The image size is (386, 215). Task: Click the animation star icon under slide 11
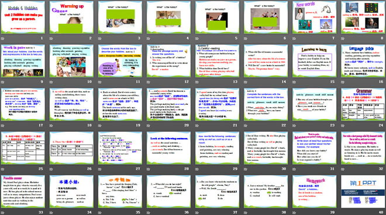pyautogui.click(x=99, y=82)
